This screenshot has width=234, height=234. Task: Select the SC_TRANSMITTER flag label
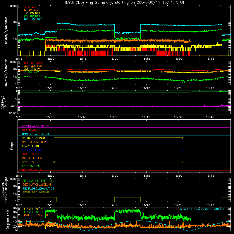point(34,142)
